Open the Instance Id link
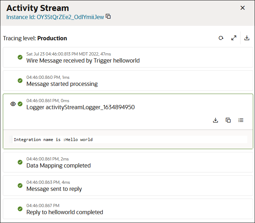255x223 pixels. coord(55,17)
